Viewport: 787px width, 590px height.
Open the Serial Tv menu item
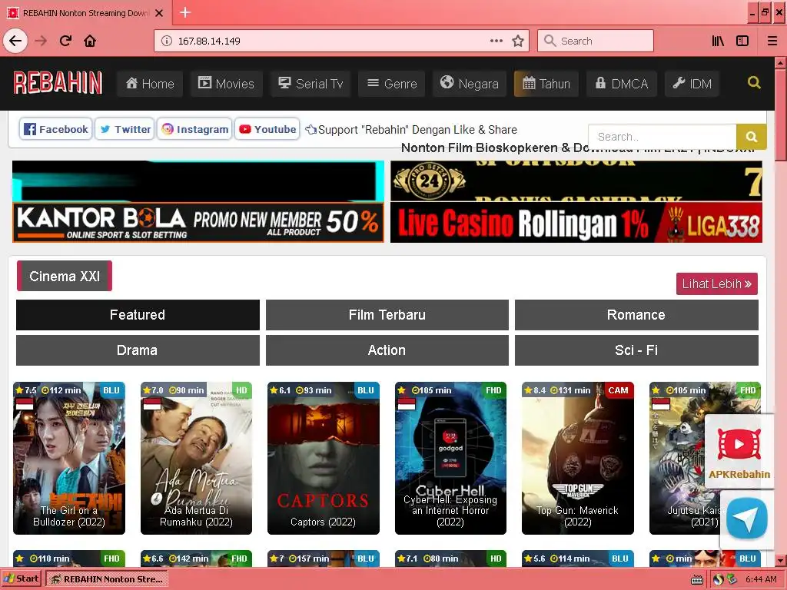pos(310,83)
